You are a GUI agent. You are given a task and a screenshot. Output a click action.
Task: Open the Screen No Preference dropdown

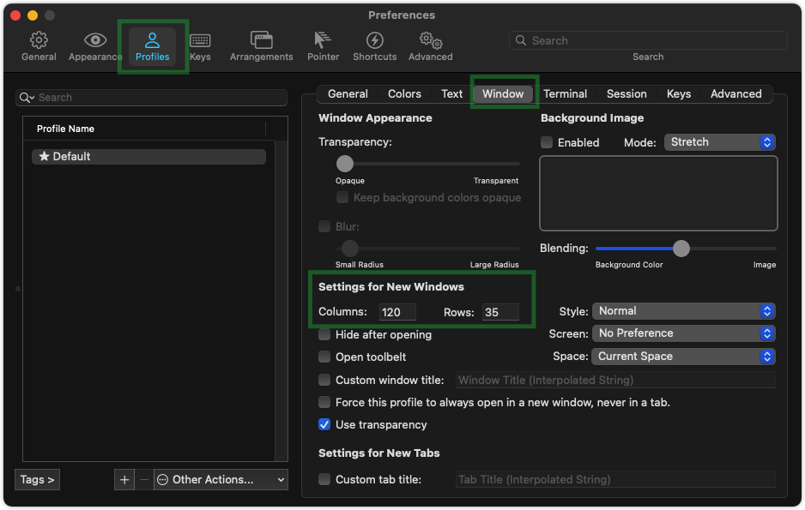(x=684, y=333)
